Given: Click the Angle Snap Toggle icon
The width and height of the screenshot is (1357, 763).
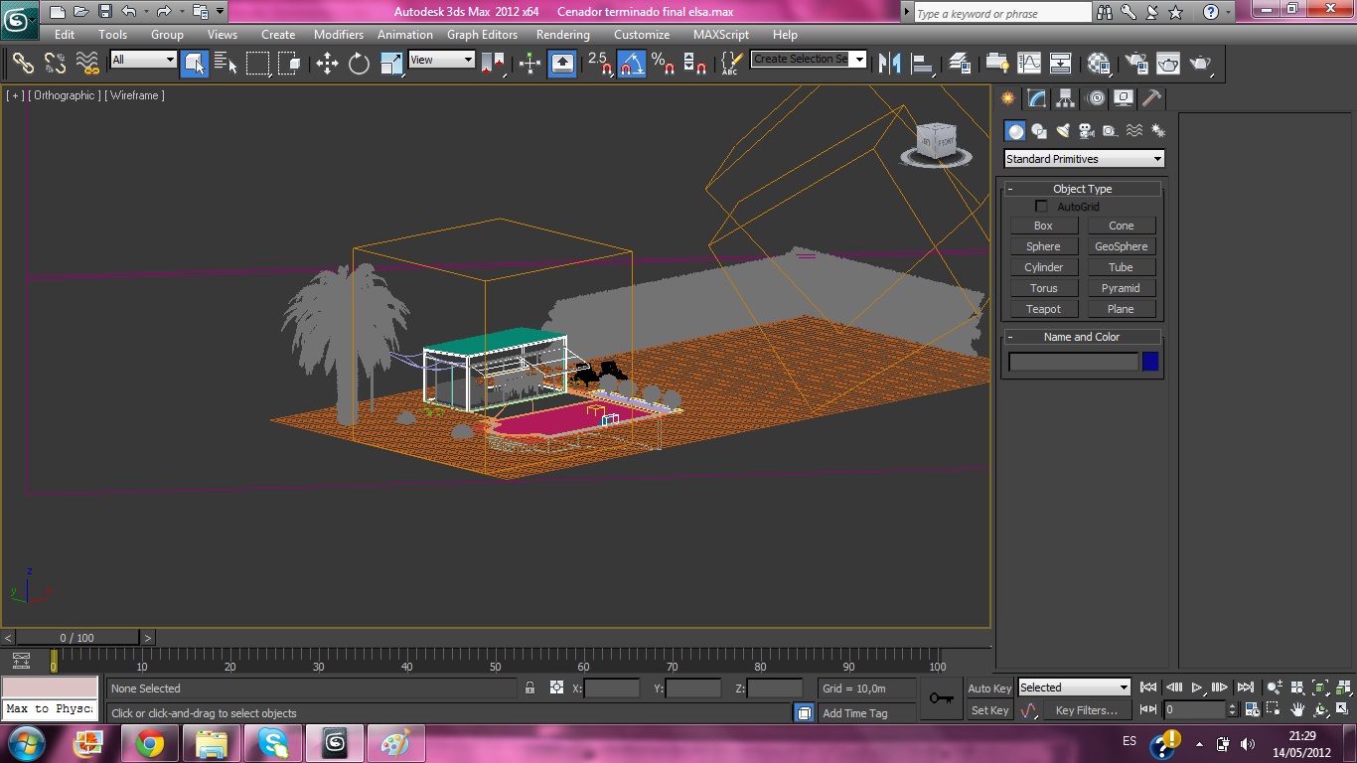Looking at the screenshot, I should (632, 65).
